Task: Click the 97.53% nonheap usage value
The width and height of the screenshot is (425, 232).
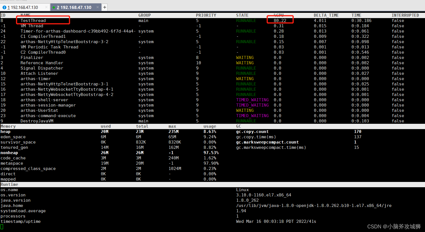Action: [x=211, y=153]
